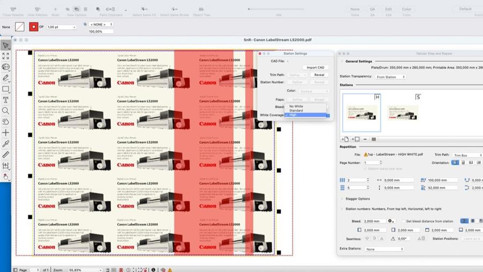Image resolution: width=483 pixels, height=272 pixels.
Task: Open the Trim Path Trim Box dropdown
Action: tap(467, 155)
